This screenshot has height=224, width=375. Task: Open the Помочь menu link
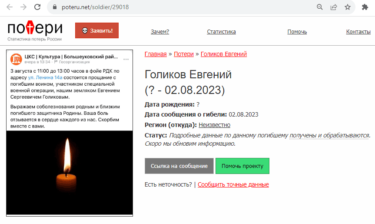tap(297, 32)
